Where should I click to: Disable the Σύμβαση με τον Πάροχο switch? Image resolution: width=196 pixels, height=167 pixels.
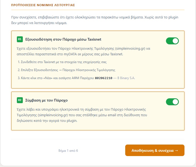point(172,102)
